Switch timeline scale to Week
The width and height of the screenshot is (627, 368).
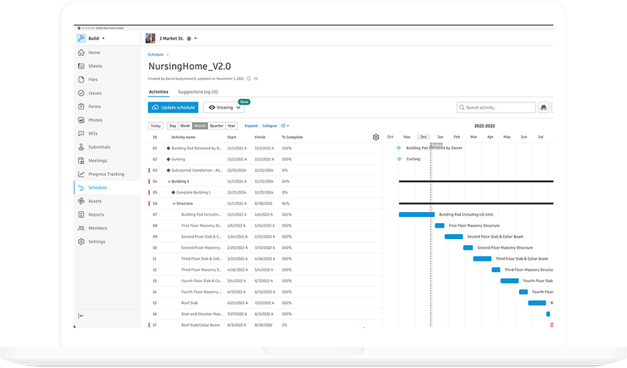coord(185,126)
